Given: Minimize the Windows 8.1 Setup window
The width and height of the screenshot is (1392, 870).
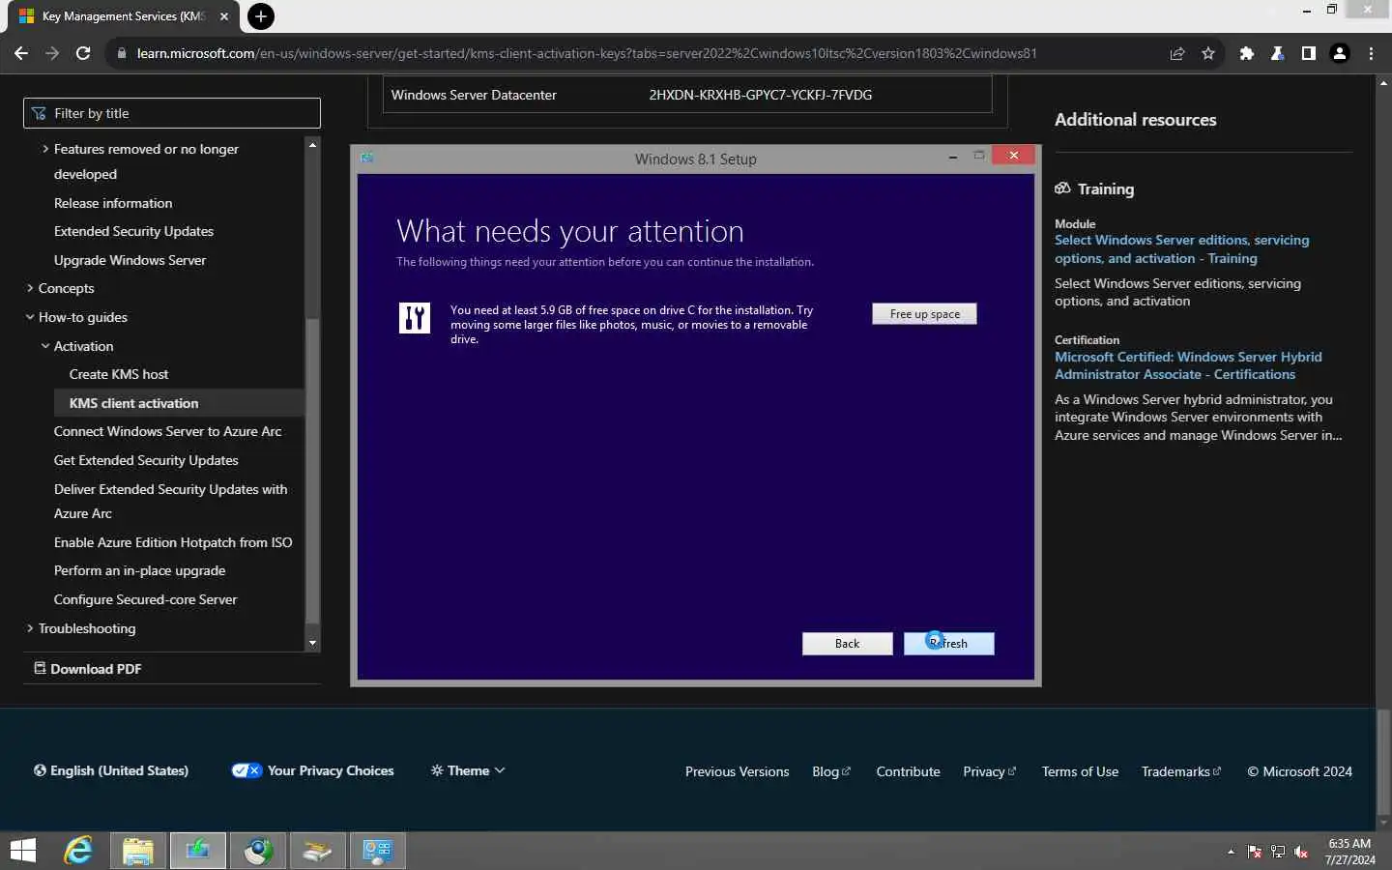Looking at the screenshot, I should coord(953,157).
